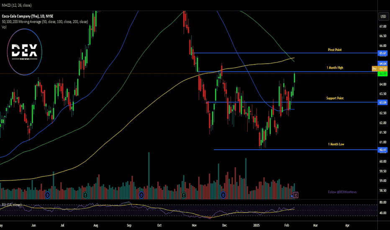Click the blue 63.06 price tag
Viewport: 390px width, 230px height.
pos(382,102)
